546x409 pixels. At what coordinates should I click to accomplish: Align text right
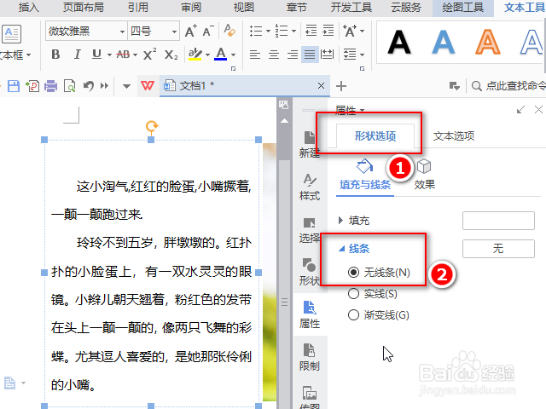point(292,55)
